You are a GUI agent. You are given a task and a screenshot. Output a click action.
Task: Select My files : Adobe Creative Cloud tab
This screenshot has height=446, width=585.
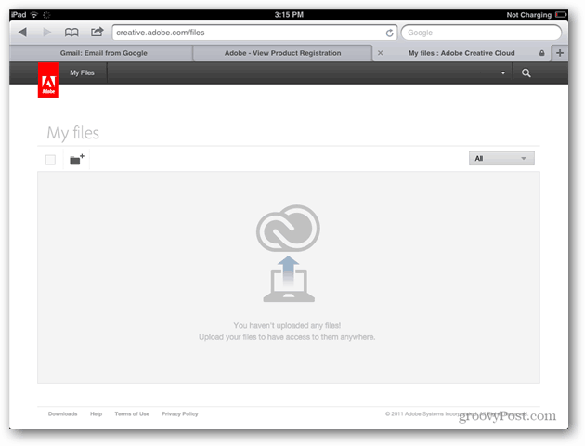point(461,53)
